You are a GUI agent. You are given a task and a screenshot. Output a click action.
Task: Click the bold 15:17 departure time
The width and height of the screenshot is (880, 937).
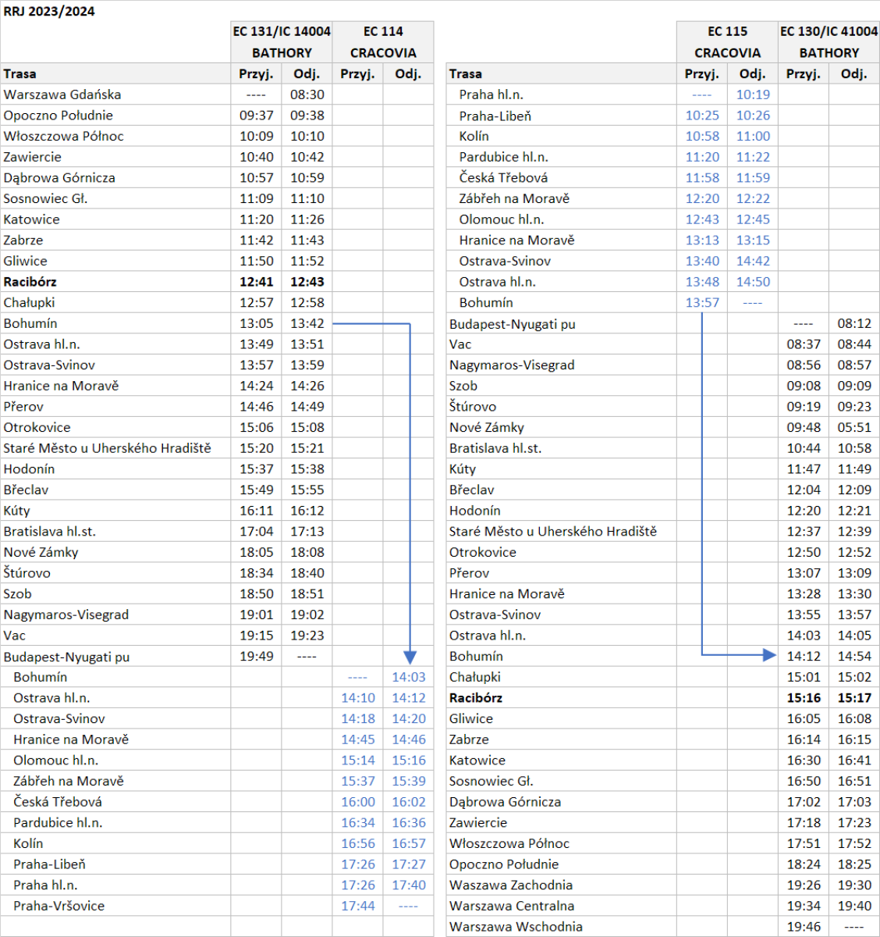click(x=854, y=698)
